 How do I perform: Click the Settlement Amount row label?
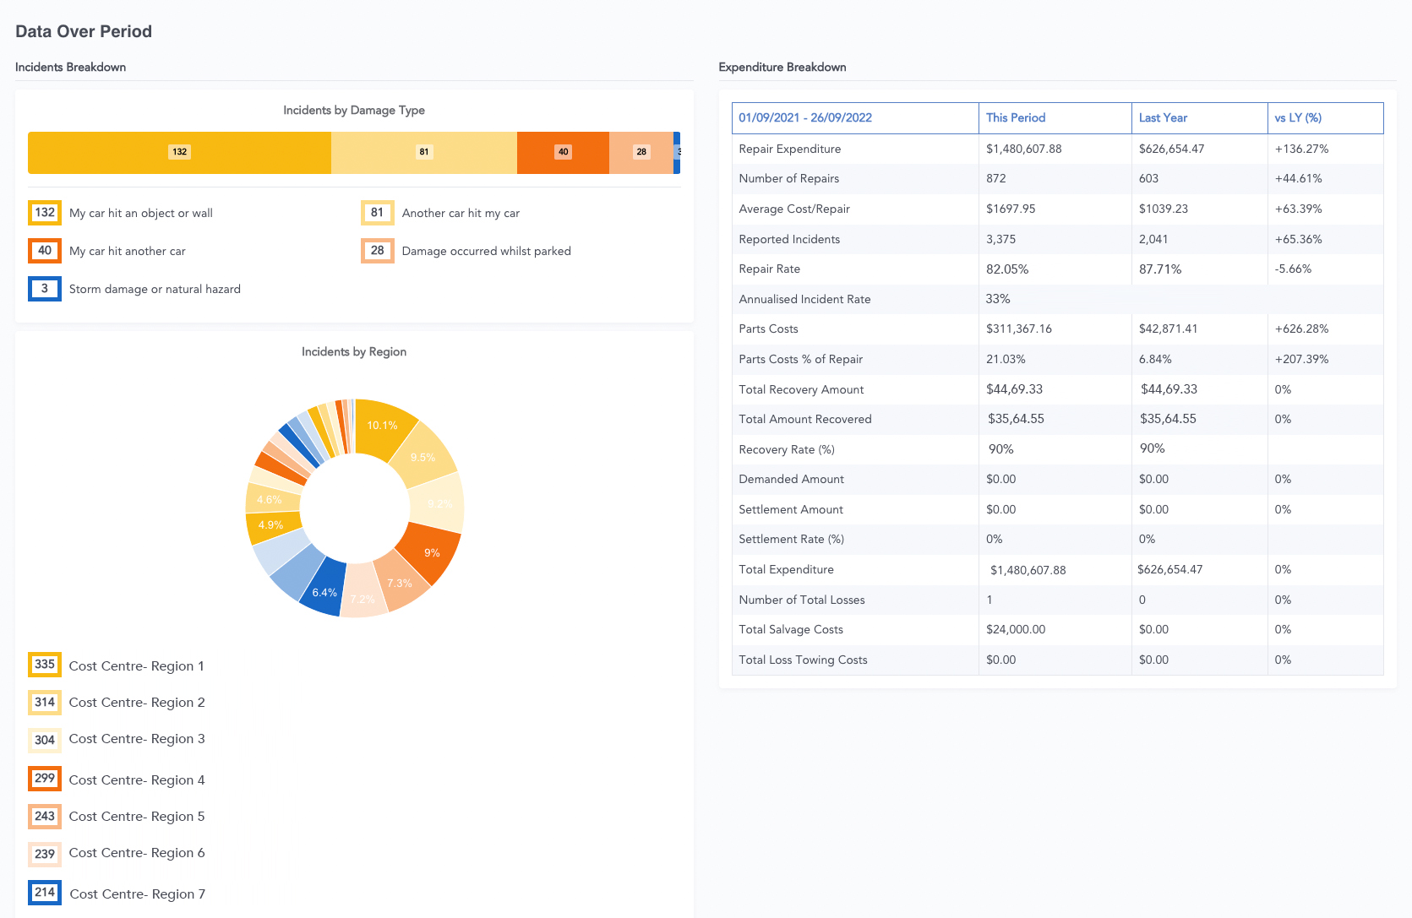791,509
